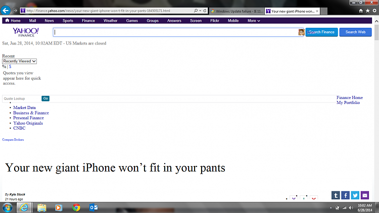Click the dollar sign toggle link
The height and width of the screenshot is (213, 379).
click(10, 67)
